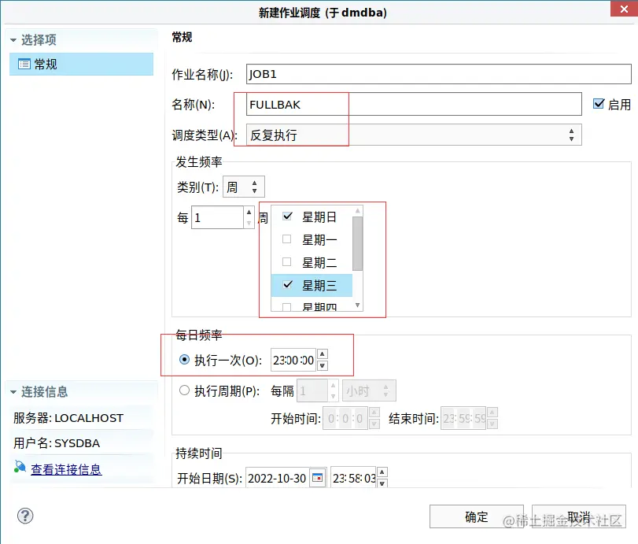This screenshot has width=638, height=544.
Task: Open the 调度类型 dropdown
Action: (572, 134)
